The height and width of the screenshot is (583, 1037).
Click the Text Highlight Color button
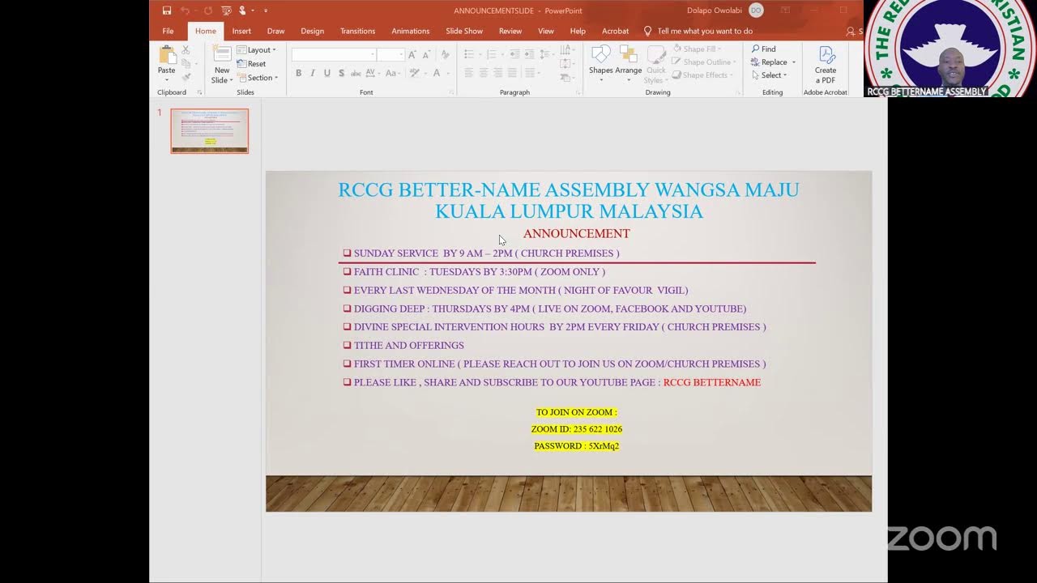[416, 73]
